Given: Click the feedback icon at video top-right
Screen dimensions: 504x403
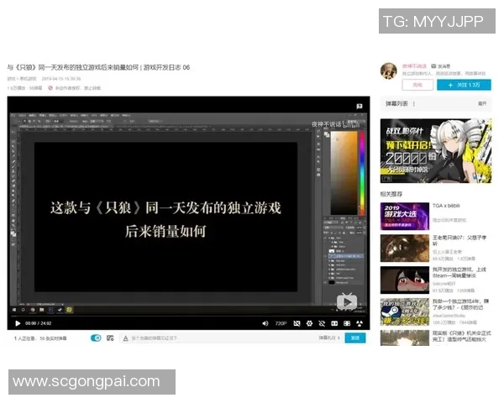Looking at the screenshot, I should point(360,106).
